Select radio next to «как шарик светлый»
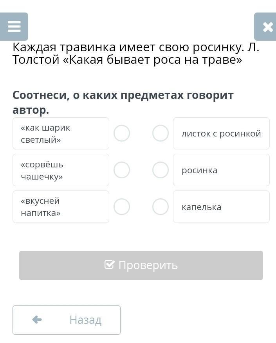Viewport: 276px width, 343px height. (x=122, y=133)
